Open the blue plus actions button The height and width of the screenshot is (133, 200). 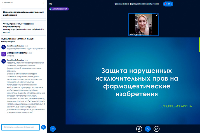coord(53,129)
